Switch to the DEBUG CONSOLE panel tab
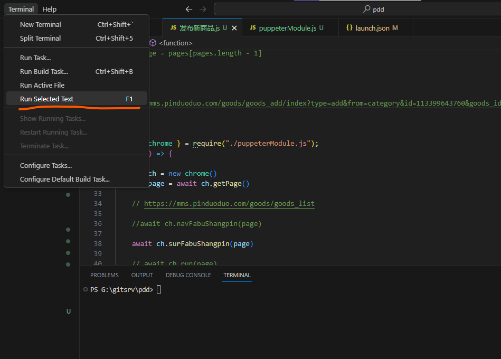This screenshot has height=359, width=501. point(188,275)
